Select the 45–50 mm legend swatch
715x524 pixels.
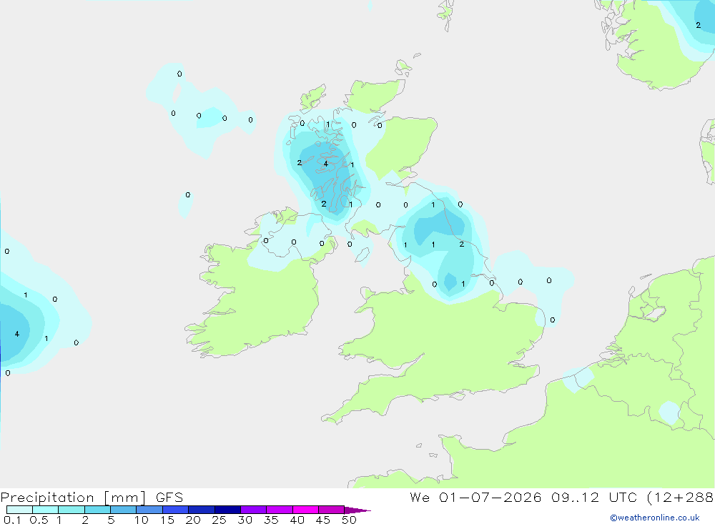pyautogui.click(x=332, y=510)
